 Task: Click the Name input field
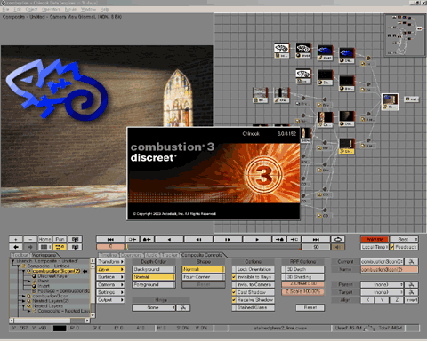390,269
